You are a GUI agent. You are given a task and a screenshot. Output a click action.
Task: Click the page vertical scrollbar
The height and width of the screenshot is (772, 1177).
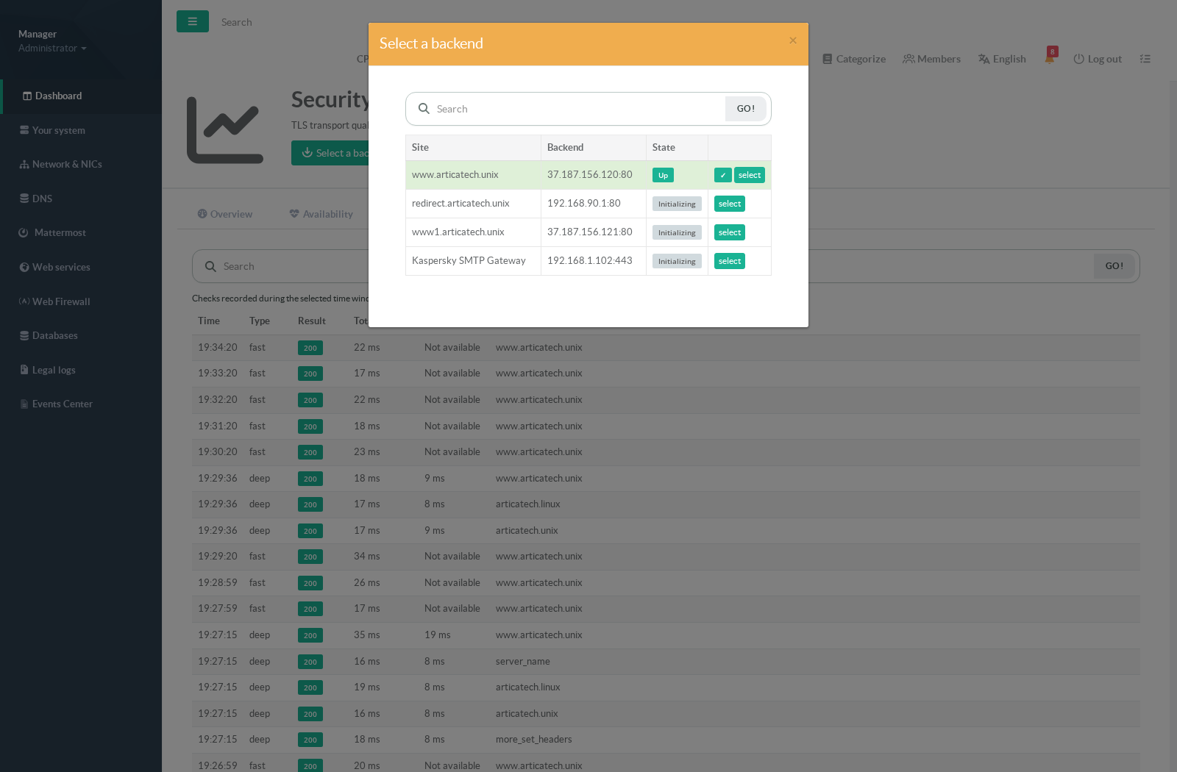(x=1173, y=426)
